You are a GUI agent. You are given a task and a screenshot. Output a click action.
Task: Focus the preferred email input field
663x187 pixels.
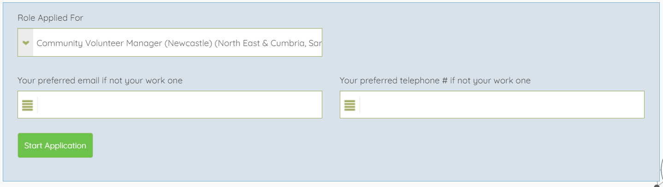(179, 105)
